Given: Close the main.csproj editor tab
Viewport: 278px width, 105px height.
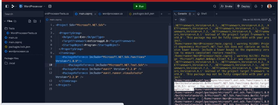Looking at the screenshot, I should point(95,14).
